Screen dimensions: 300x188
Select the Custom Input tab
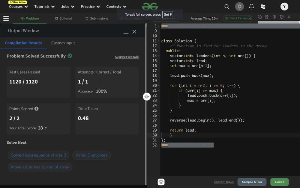click(63, 43)
